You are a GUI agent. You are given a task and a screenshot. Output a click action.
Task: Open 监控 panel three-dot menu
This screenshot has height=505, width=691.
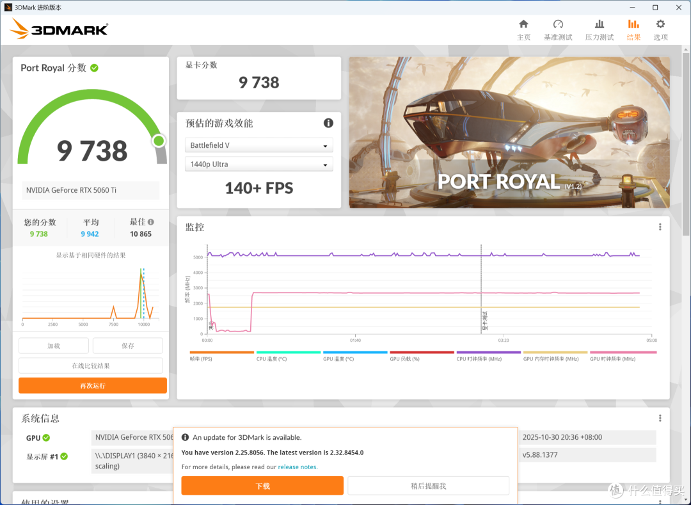[x=660, y=227]
